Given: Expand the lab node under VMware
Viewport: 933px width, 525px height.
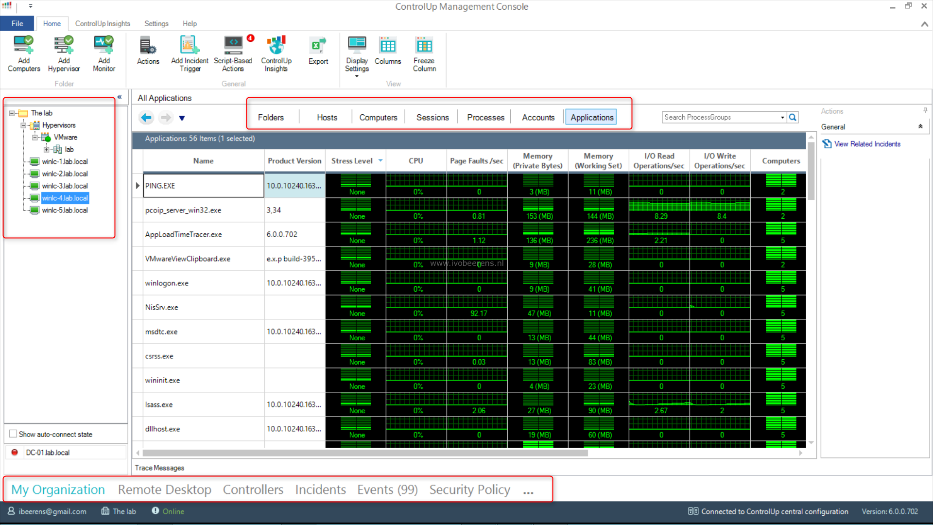Looking at the screenshot, I should (46, 150).
